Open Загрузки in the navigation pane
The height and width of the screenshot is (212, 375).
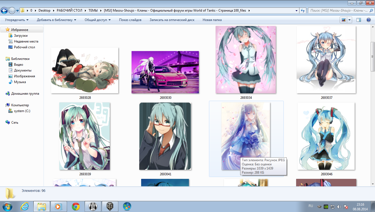[21, 36]
